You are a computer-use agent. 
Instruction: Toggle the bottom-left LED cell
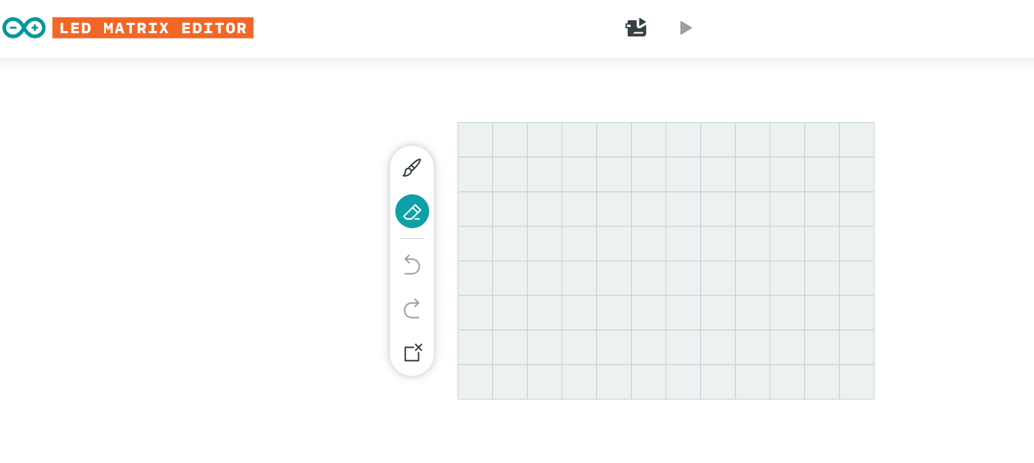475,382
